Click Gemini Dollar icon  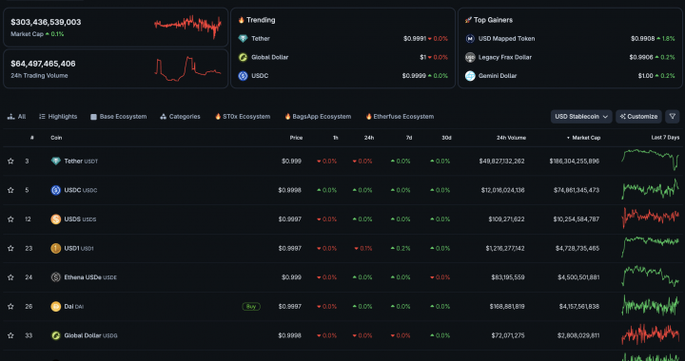[470, 76]
